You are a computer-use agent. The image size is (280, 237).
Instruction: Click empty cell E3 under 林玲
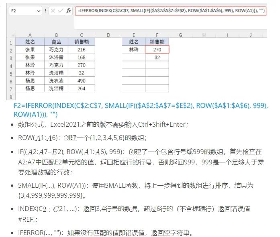(133, 57)
